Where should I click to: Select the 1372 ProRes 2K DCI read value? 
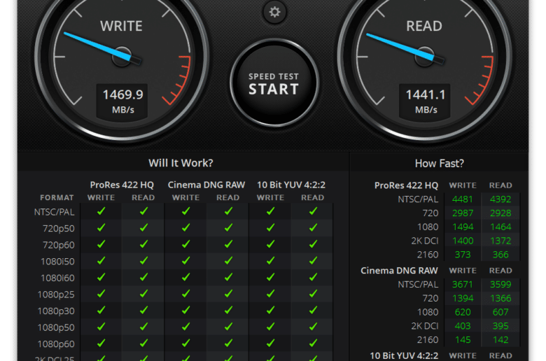[x=500, y=241]
